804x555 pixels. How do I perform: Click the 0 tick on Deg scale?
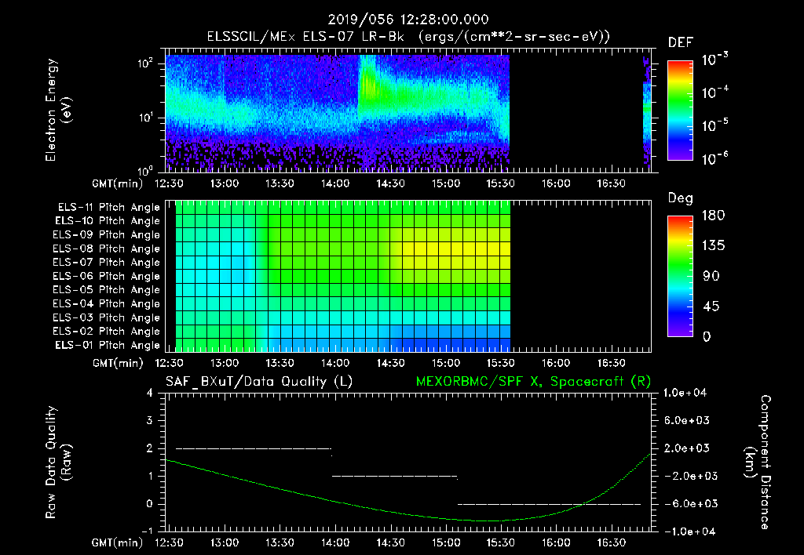pyautogui.click(x=707, y=336)
